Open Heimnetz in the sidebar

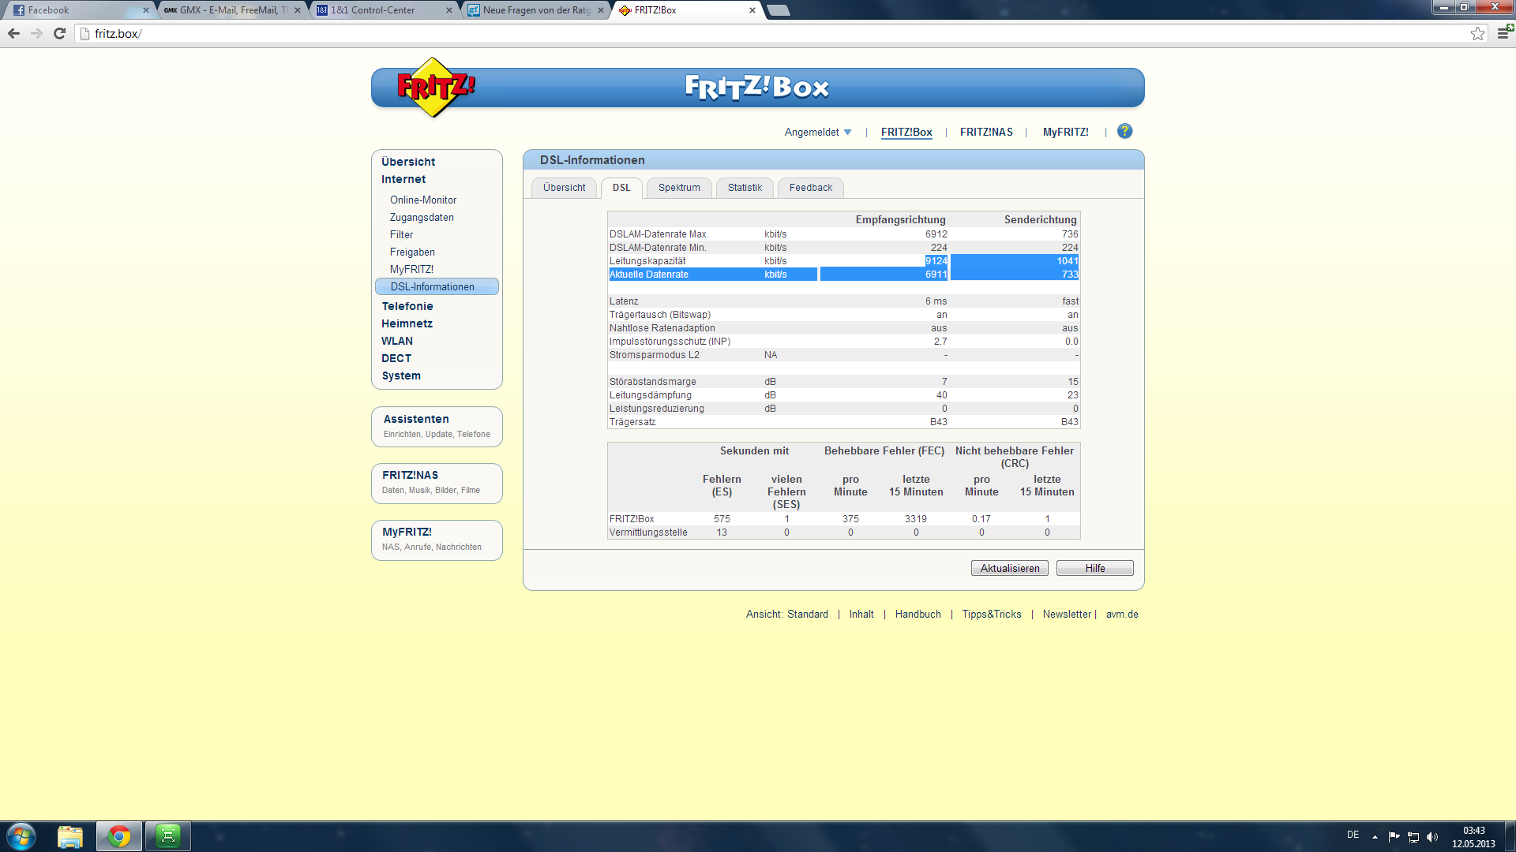pos(407,323)
